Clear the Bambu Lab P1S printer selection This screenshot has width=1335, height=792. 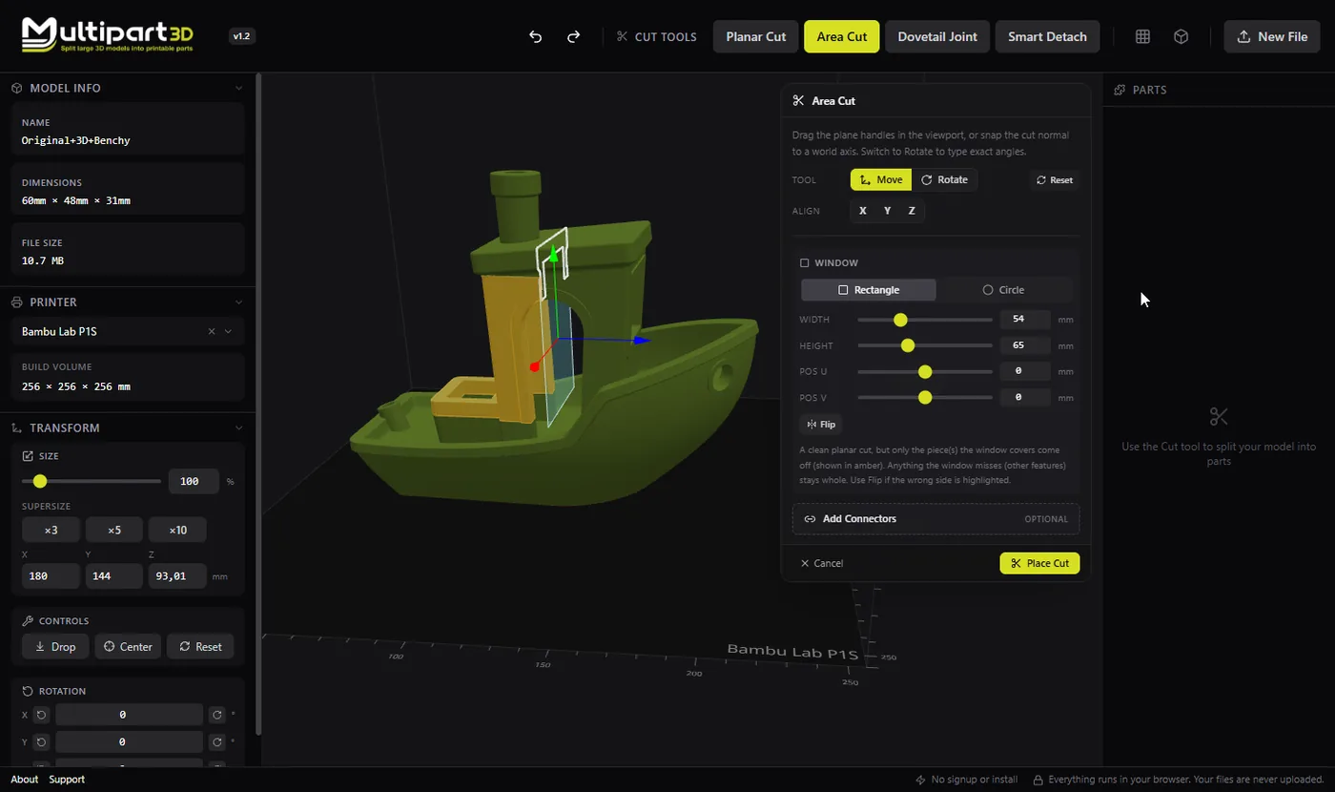coord(211,331)
